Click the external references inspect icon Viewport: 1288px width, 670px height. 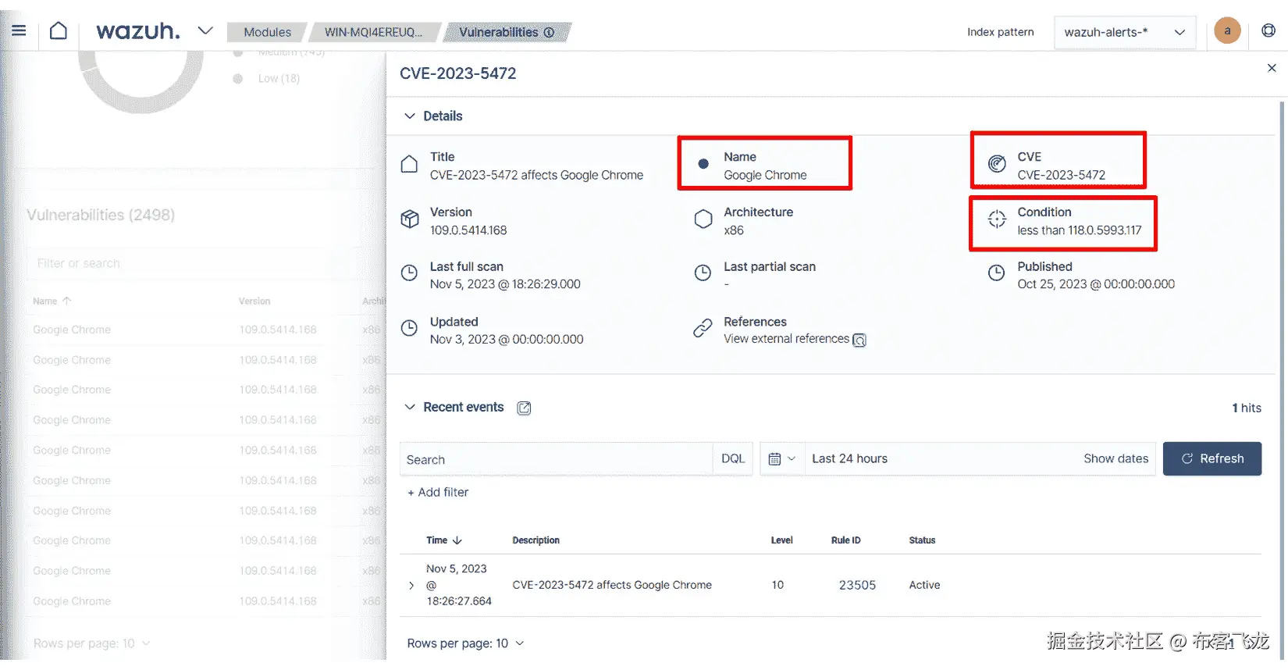coord(859,340)
